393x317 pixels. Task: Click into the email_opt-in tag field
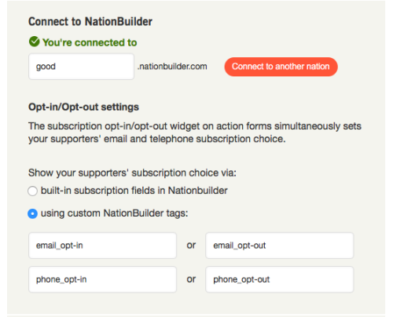pyautogui.click(x=102, y=246)
